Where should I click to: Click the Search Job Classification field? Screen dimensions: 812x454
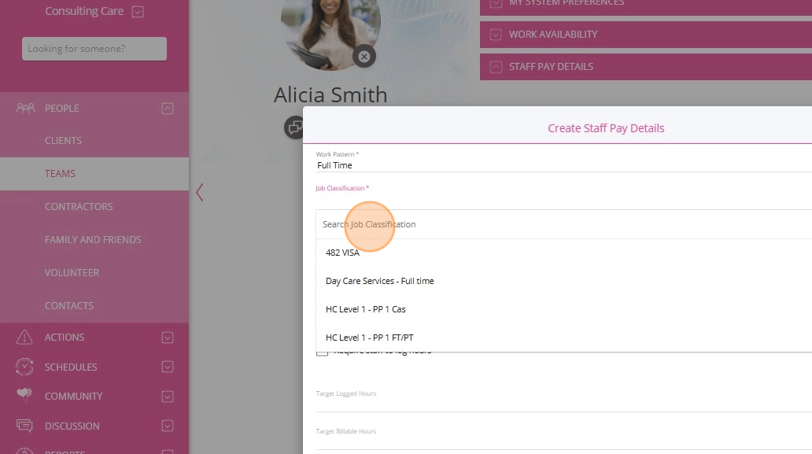tap(563, 224)
